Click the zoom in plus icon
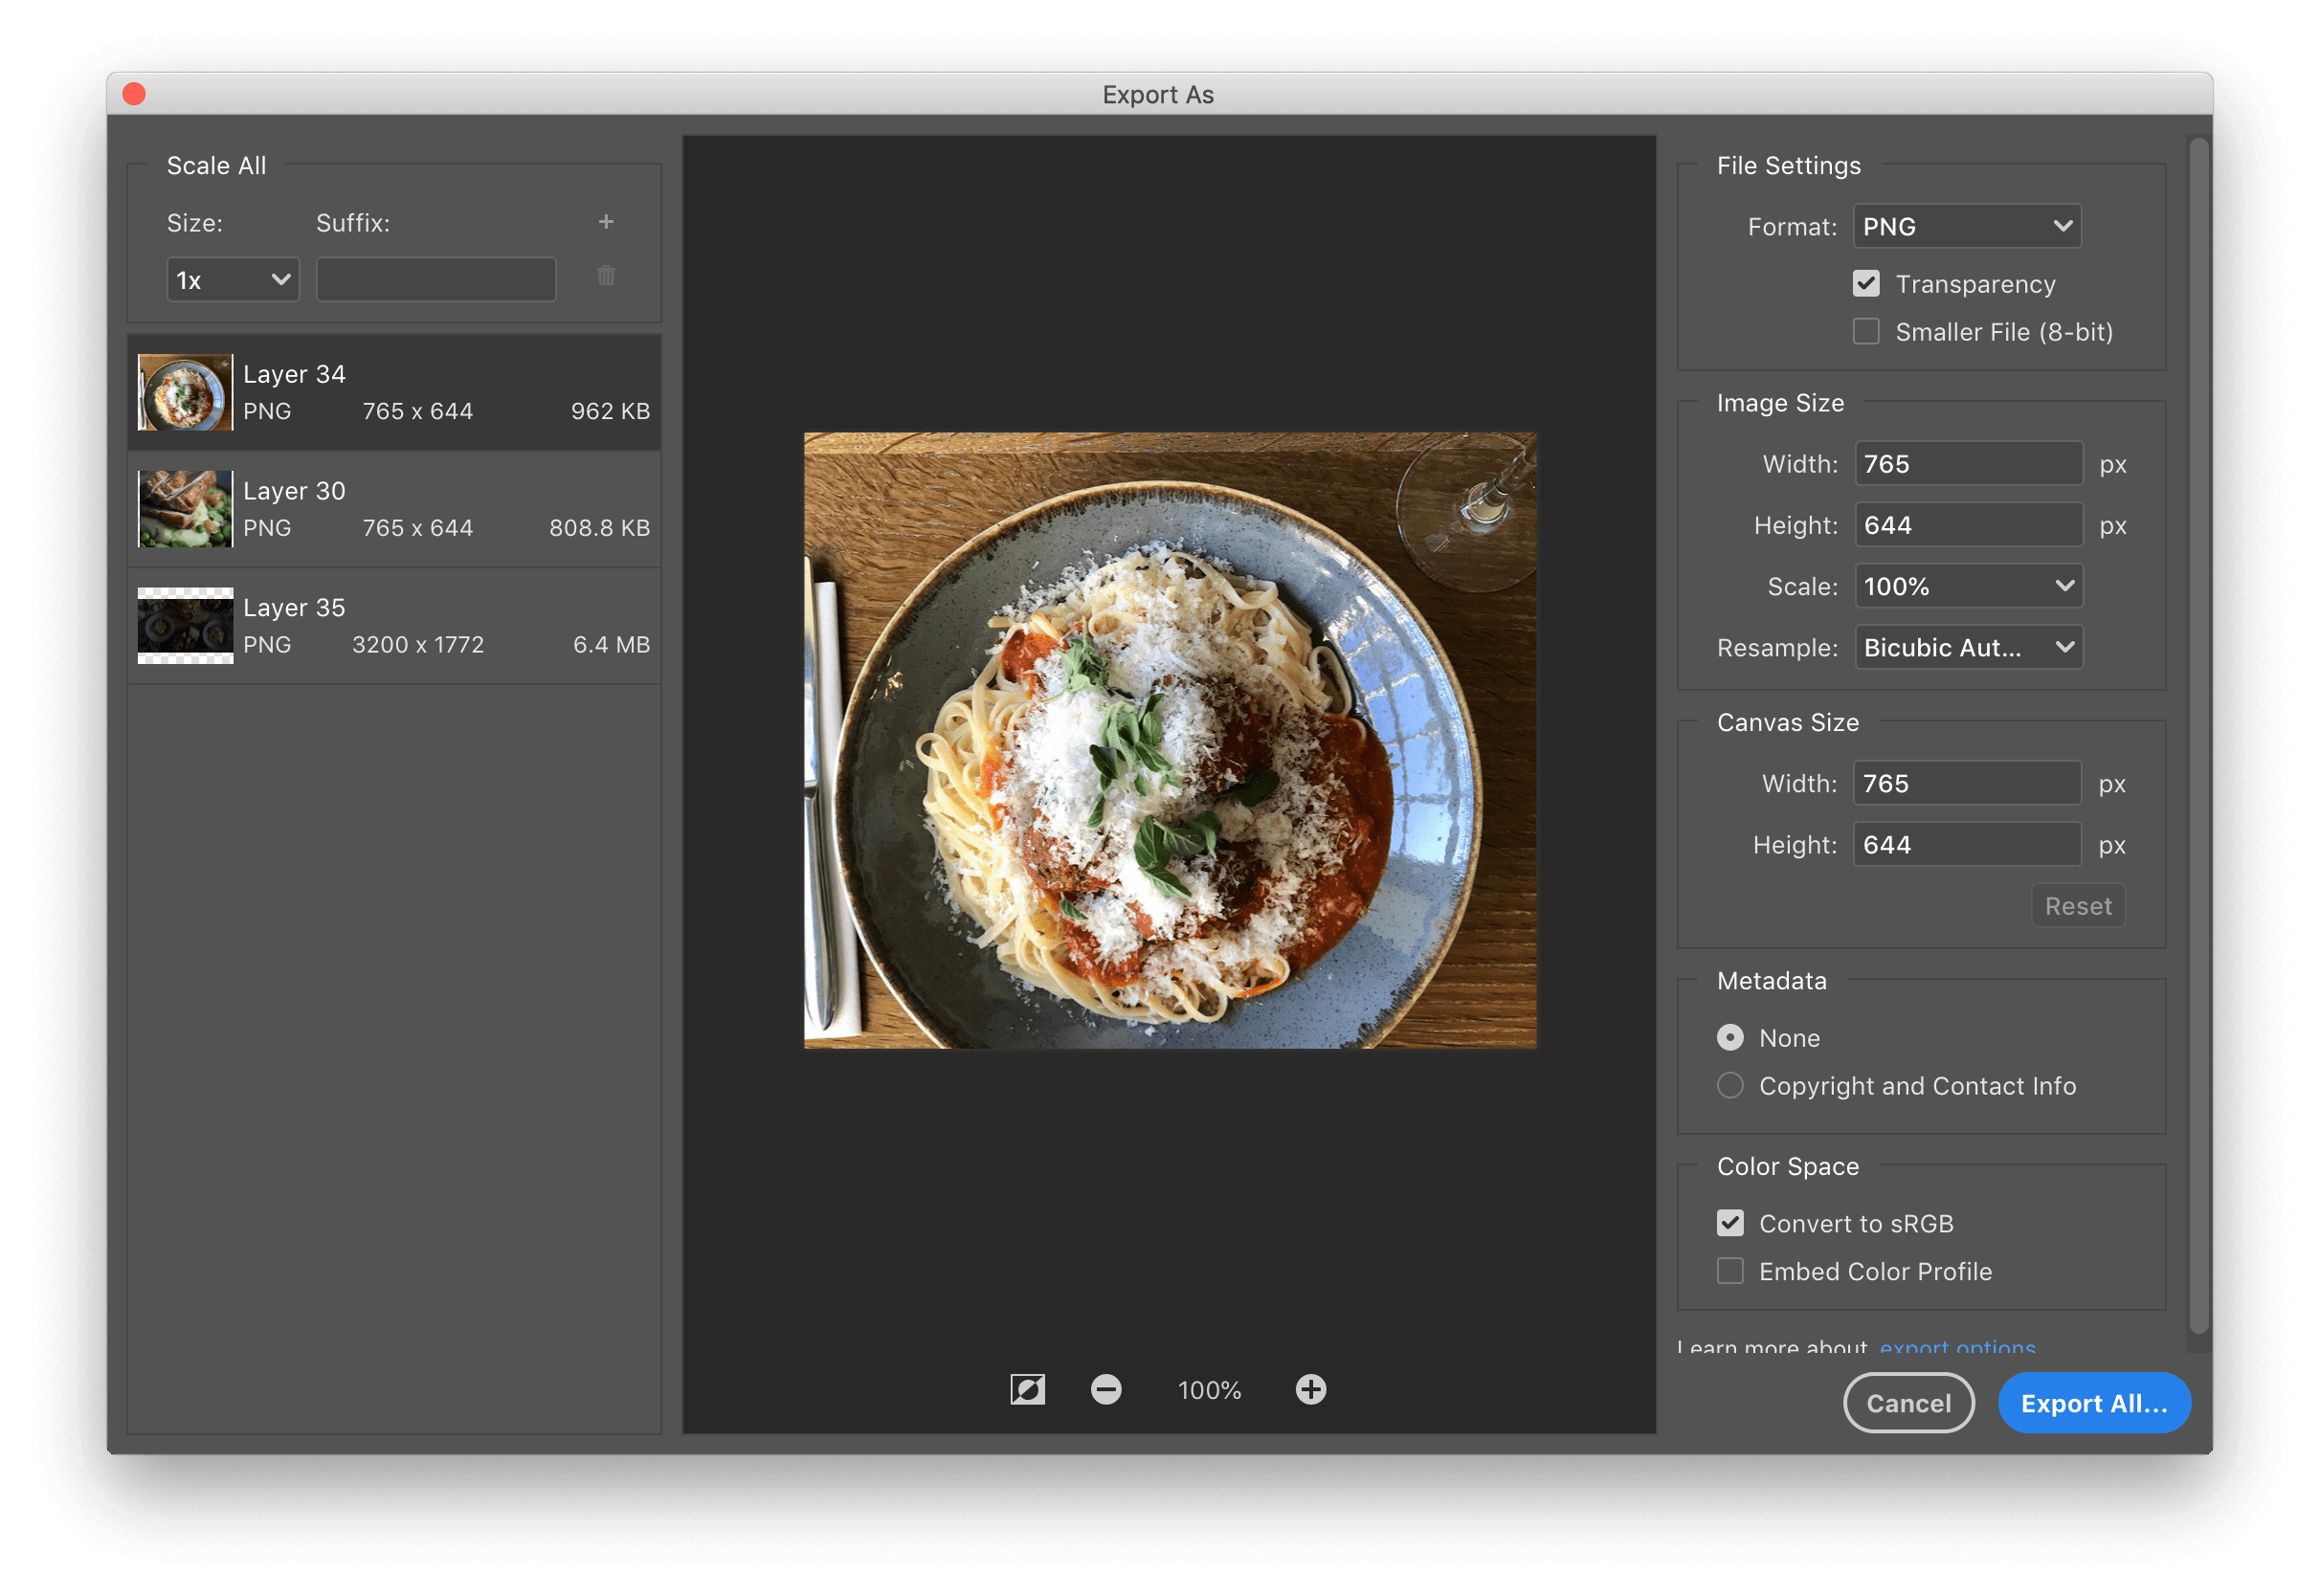Screen dimensions: 2320x1596 (x=1310, y=1389)
